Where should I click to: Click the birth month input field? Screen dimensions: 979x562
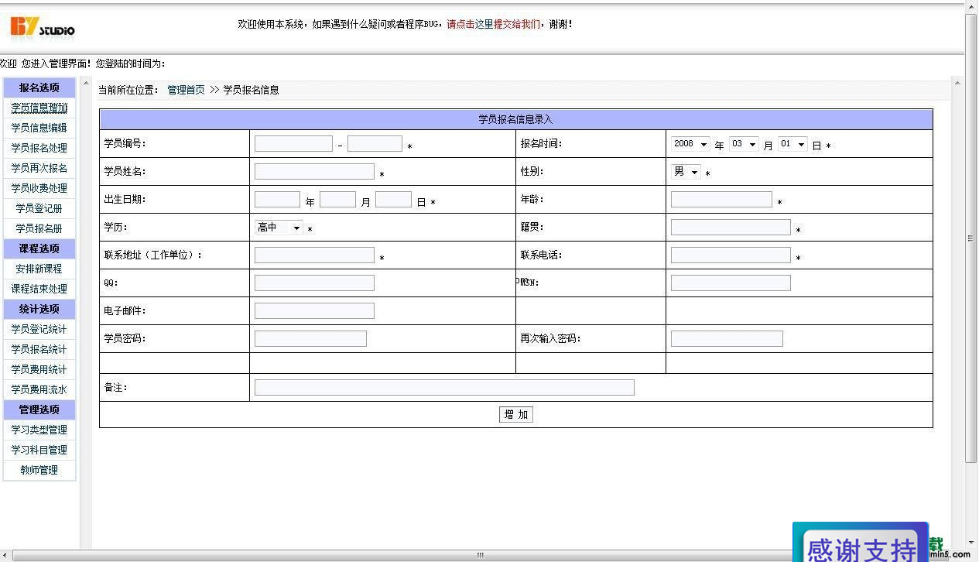tap(337, 200)
